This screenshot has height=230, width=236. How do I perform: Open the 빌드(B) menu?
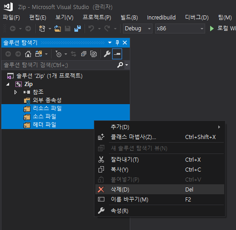tap(129, 18)
